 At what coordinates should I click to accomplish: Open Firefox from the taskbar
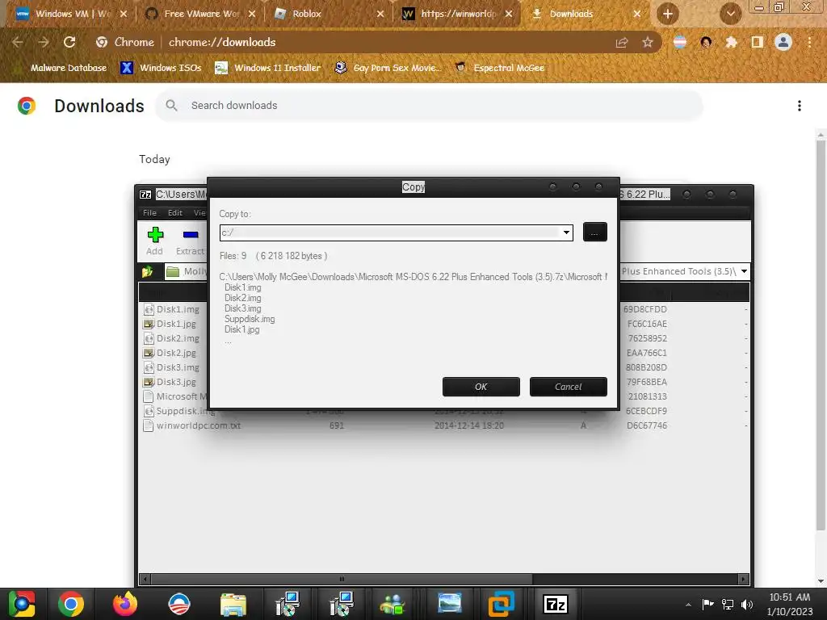click(125, 604)
